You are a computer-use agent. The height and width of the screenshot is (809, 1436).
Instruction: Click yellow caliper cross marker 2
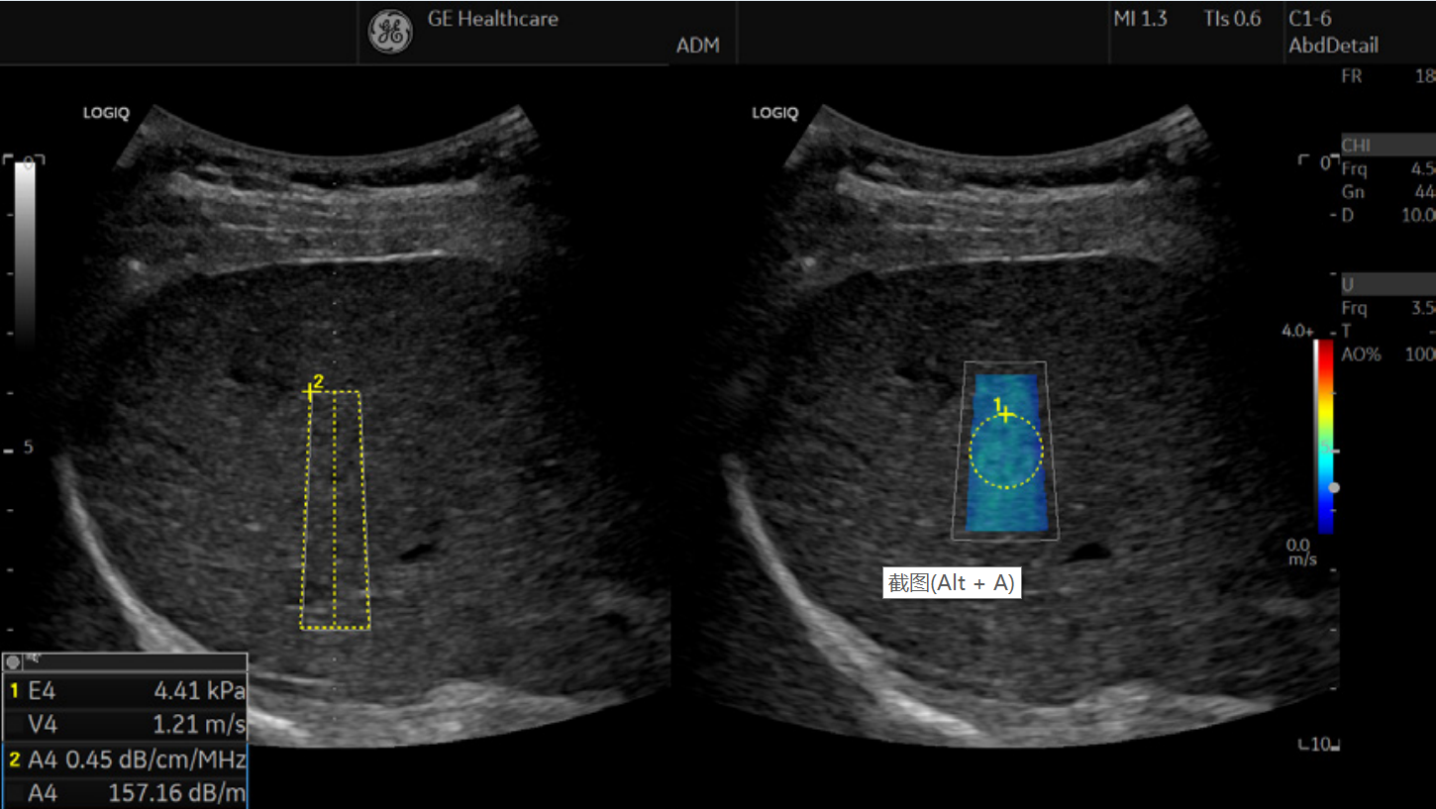pos(310,392)
